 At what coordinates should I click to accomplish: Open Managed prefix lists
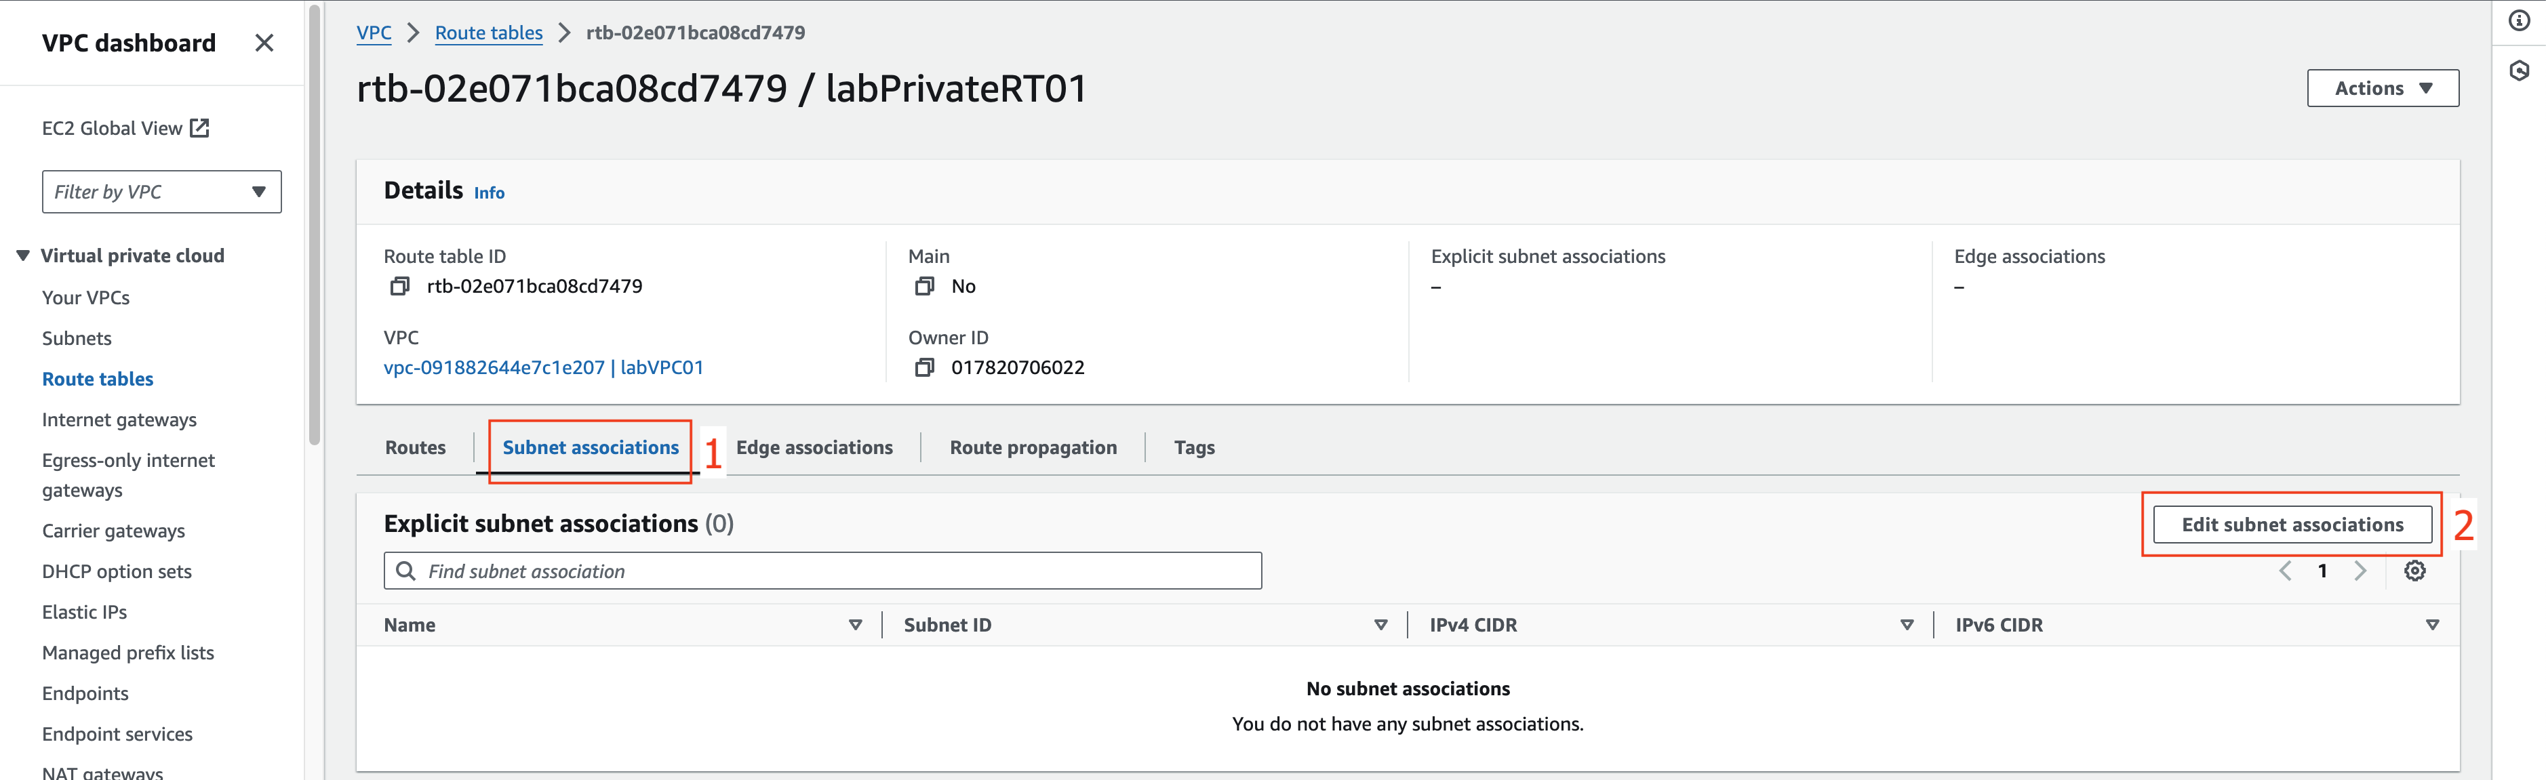[128, 653]
